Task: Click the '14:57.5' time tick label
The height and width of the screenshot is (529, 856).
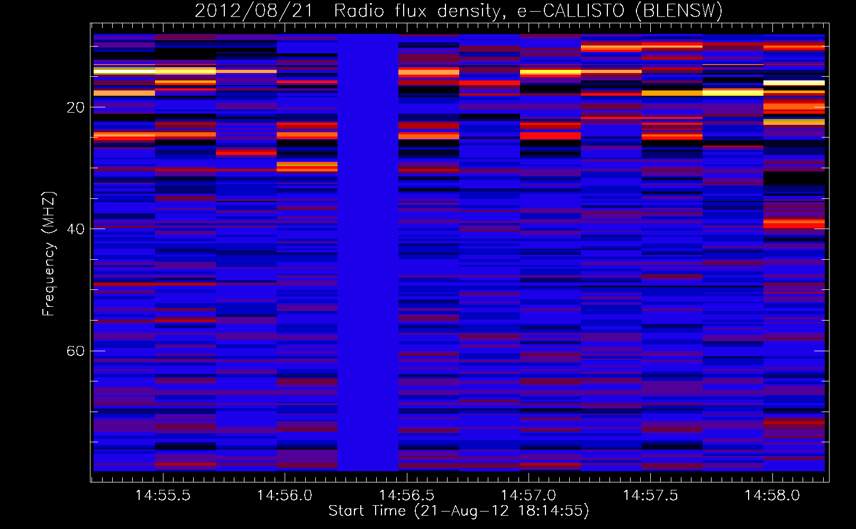Action: pyautogui.click(x=650, y=495)
